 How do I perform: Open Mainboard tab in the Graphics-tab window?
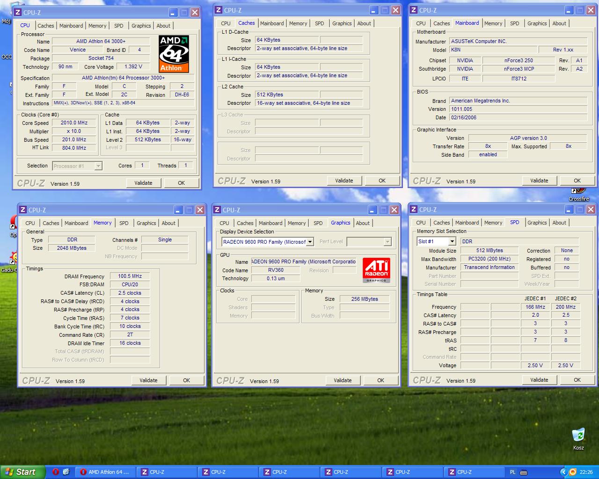pyautogui.click(x=270, y=223)
